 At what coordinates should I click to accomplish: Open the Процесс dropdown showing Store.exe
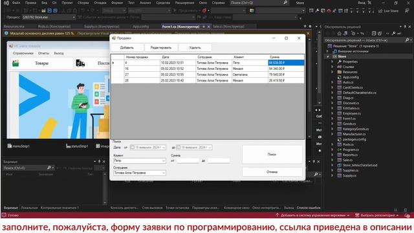(49, 17)
